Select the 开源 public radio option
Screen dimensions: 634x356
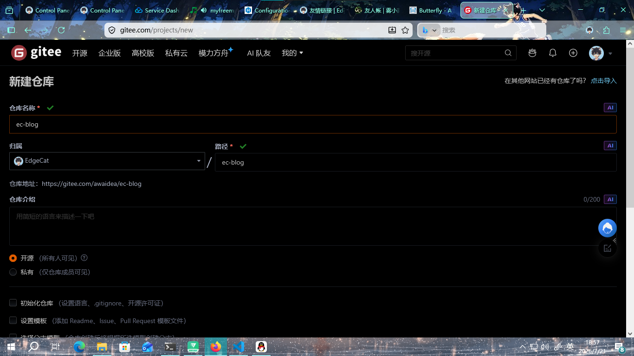point(13,258)
